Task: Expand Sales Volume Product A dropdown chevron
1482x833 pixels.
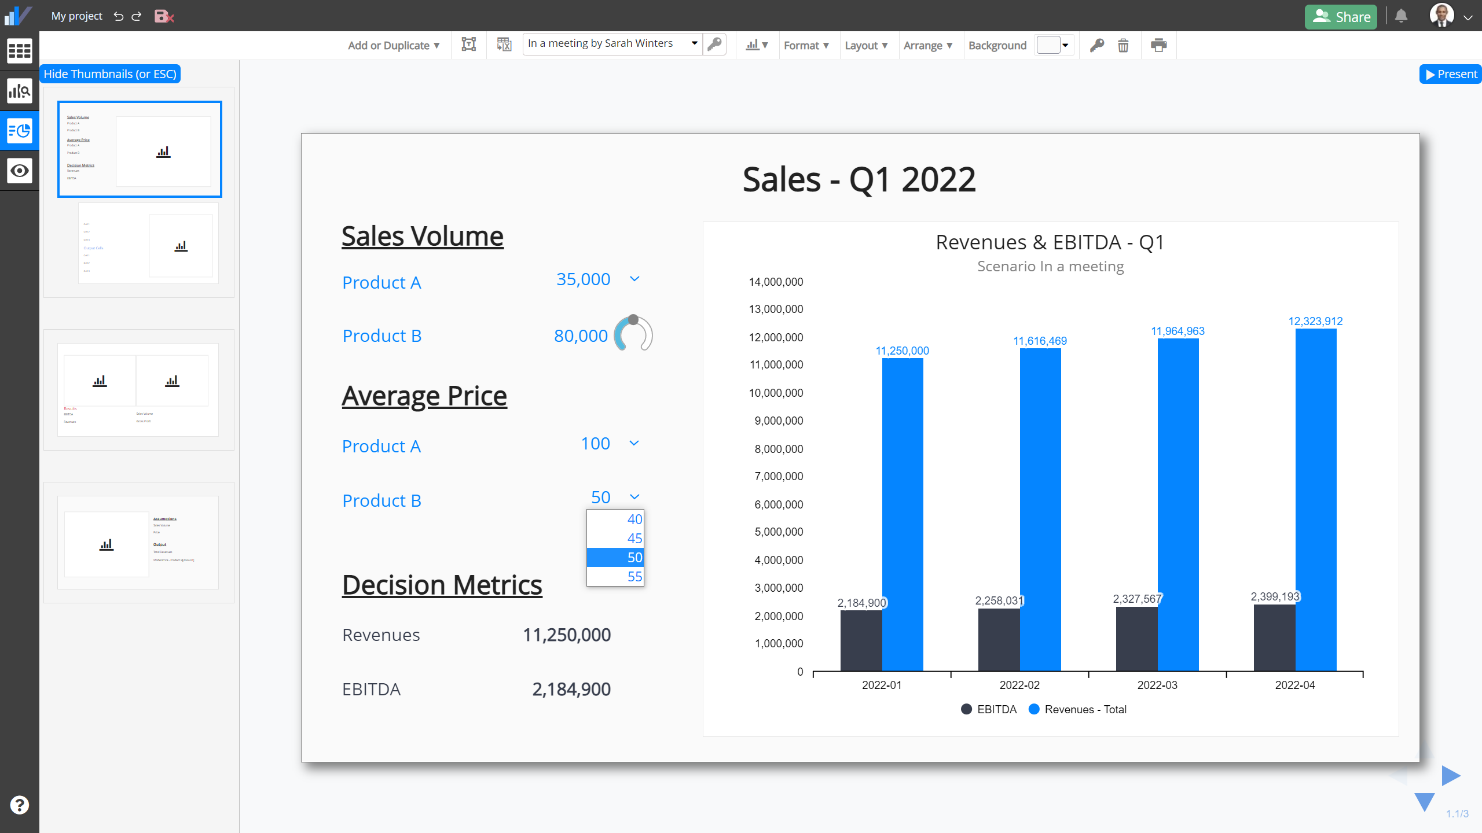Action: point(634,279)
